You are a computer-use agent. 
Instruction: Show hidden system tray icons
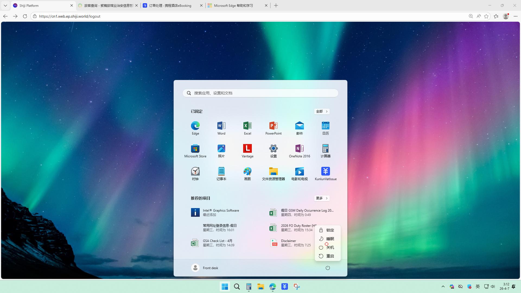point(443,286)
